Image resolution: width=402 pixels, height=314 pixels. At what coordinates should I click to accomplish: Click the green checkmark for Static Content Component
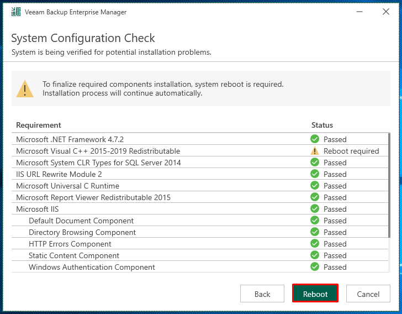coord(315,255)
